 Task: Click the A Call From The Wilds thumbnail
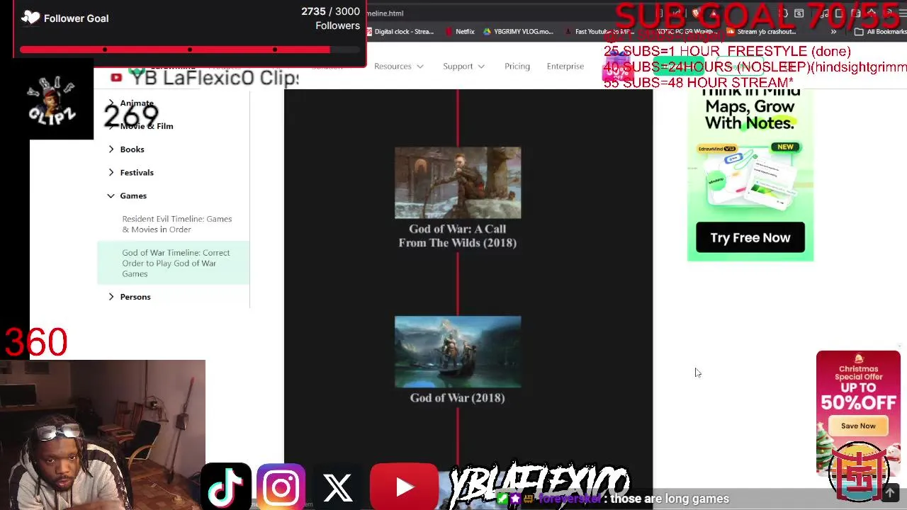point(458,183)
